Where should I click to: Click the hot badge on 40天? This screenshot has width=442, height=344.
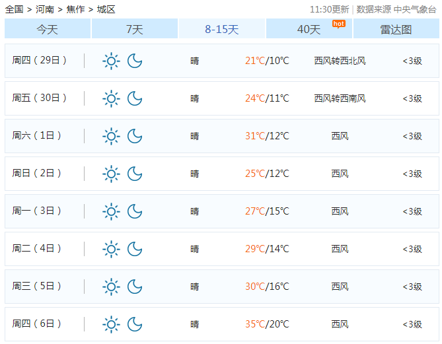pyautogui.click(x=338, y=24)
